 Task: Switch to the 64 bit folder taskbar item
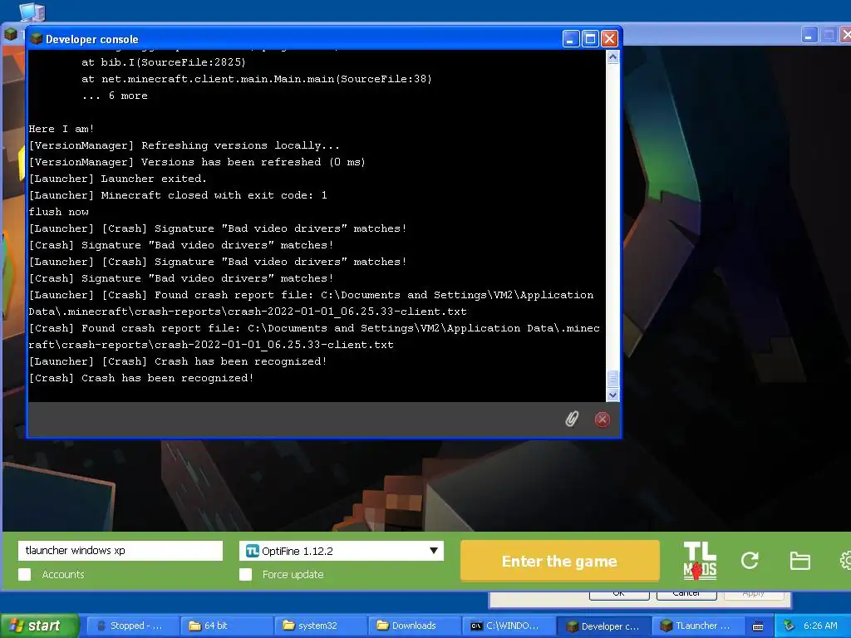227,626
